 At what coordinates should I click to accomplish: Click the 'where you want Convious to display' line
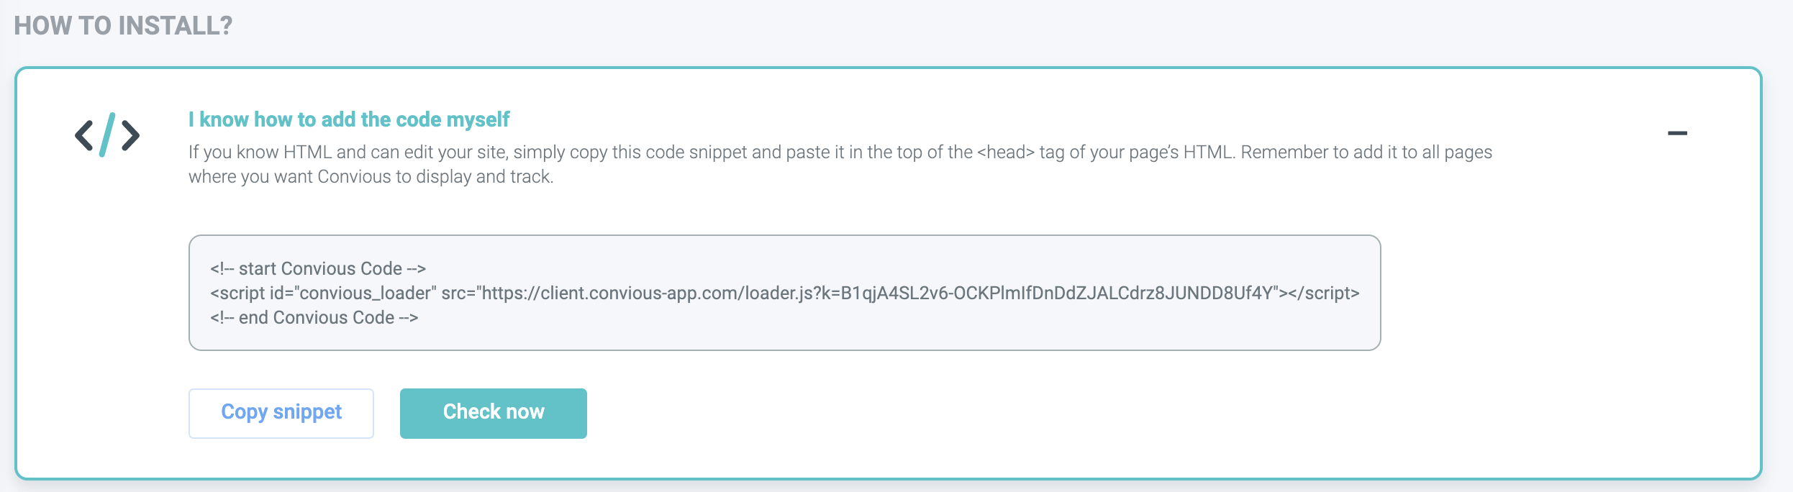(x=371, y=177)
